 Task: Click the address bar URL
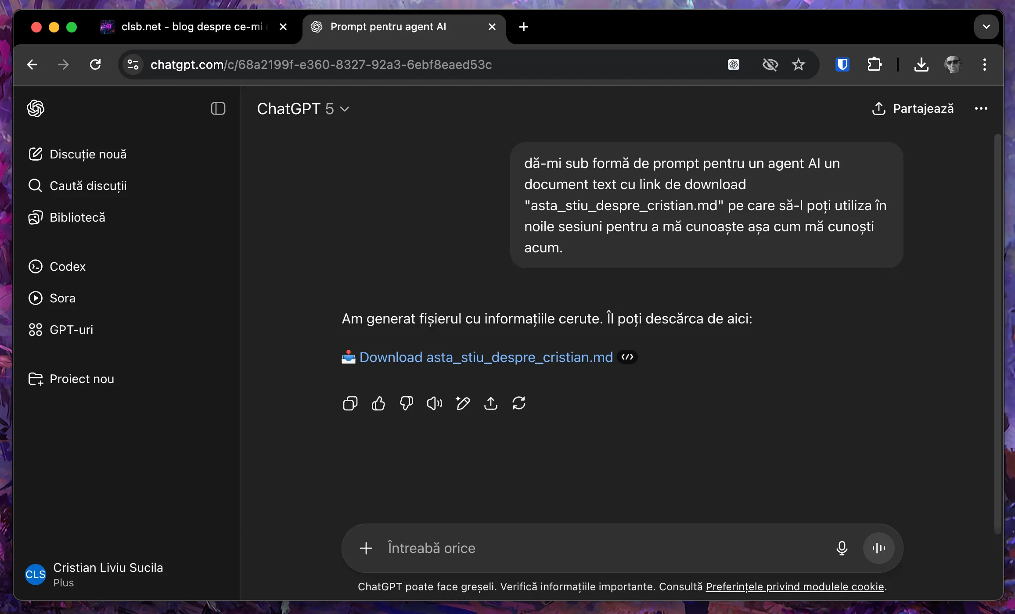click(x=321, y=65)
